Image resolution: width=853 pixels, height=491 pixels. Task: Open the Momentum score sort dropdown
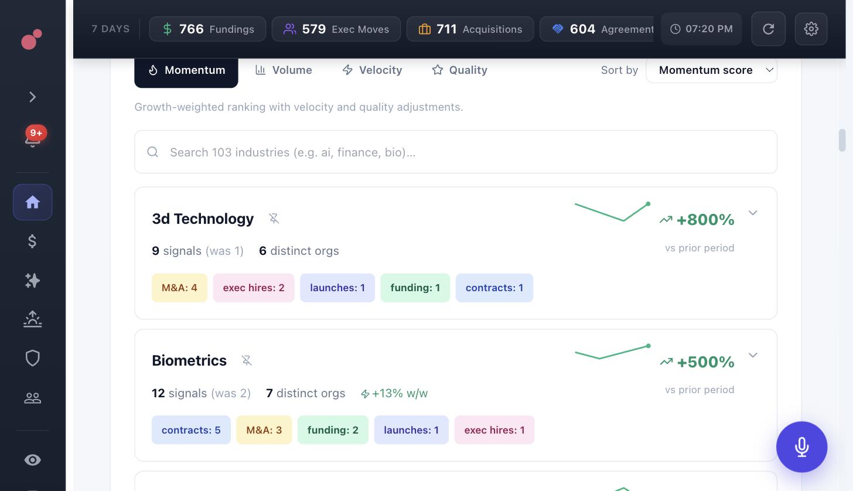coord(711,70)
